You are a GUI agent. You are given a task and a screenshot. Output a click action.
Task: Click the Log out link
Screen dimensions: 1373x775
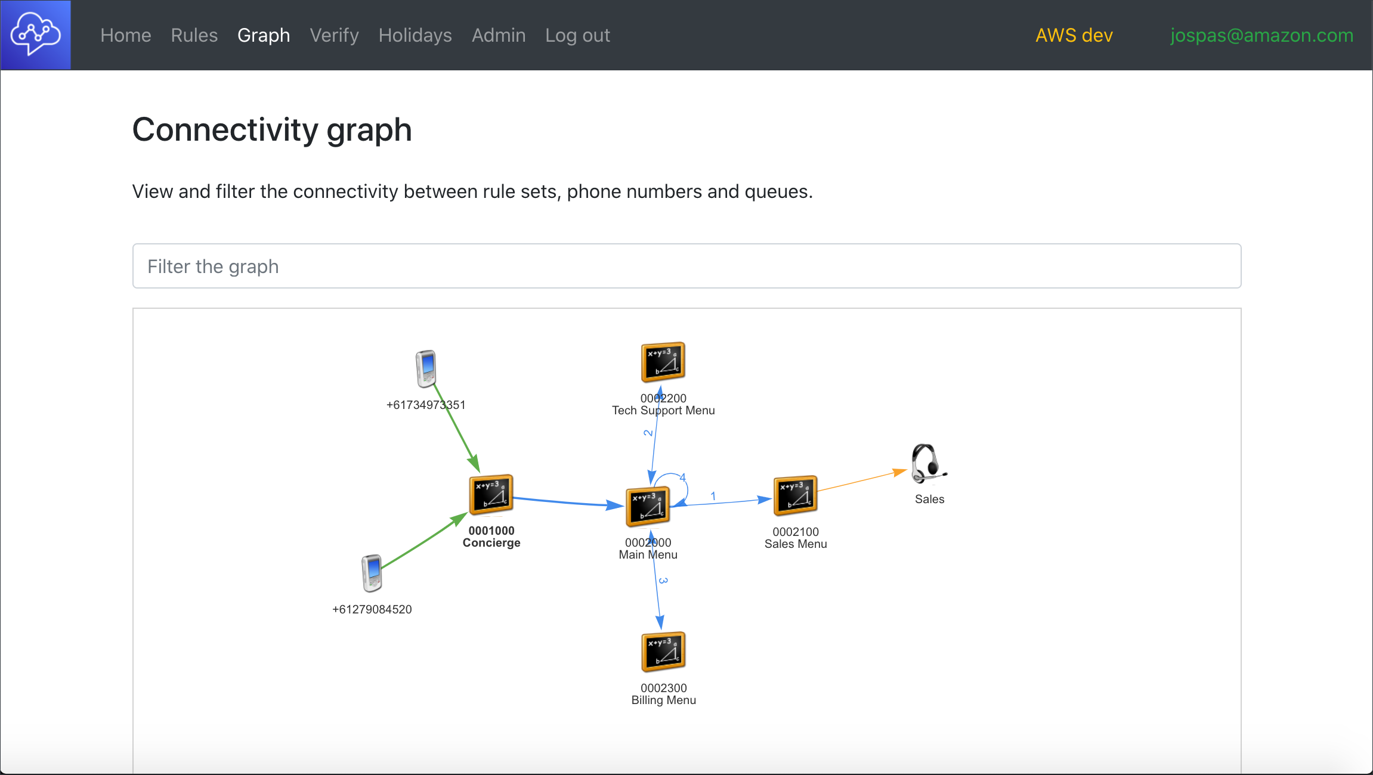577,35
